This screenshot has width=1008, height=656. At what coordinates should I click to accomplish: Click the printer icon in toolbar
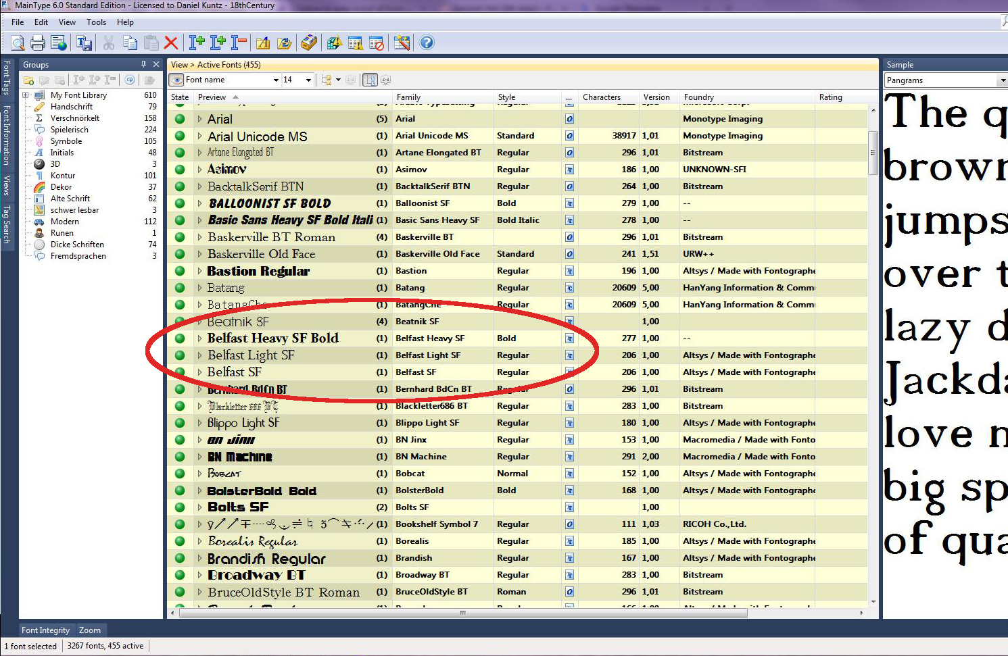pos(38,43)
